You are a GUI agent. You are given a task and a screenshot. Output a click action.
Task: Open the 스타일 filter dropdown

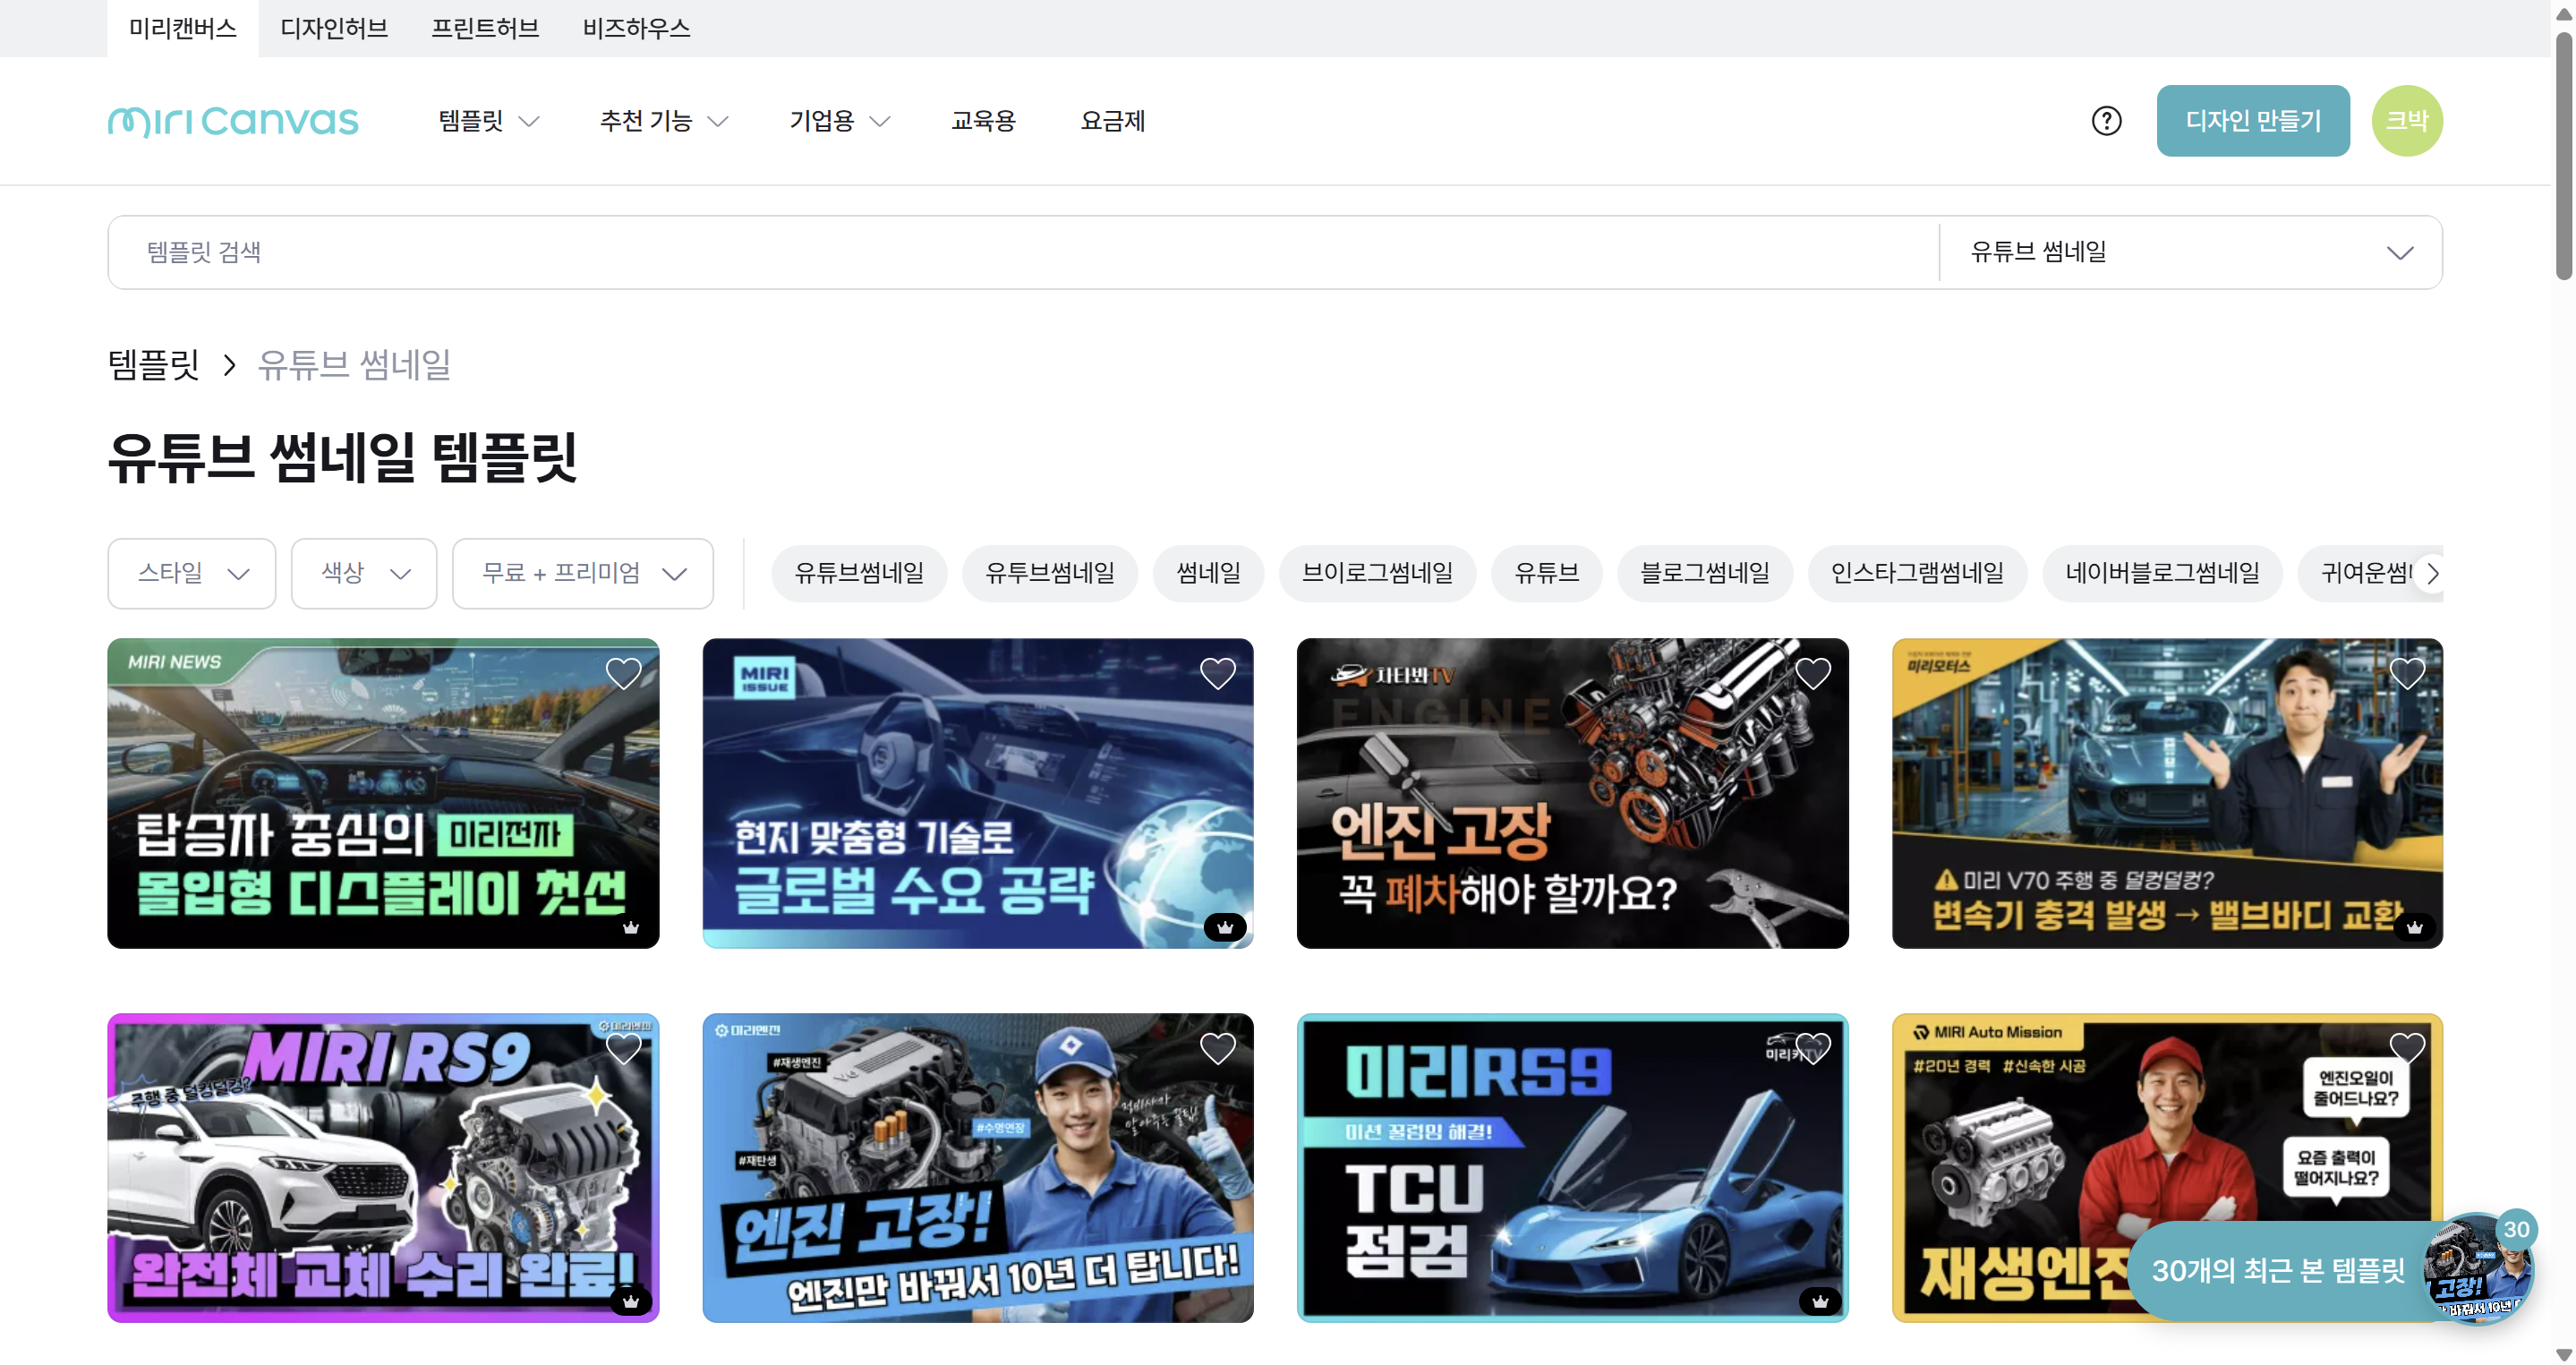pos(192,573)
